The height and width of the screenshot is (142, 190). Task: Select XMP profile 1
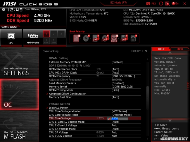point(46,34)
